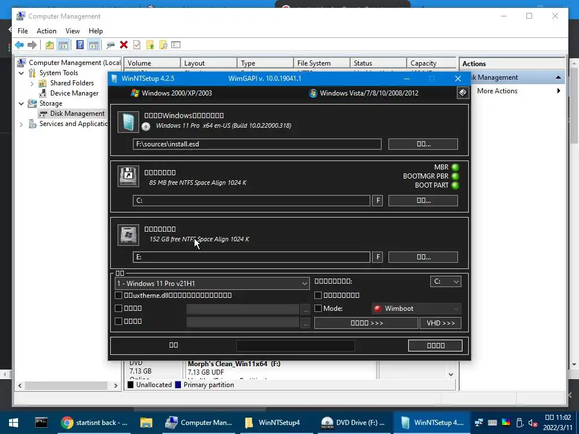The height and width of the screenshot is (434, 579).
Task: Click the disc icon beside Windows 11 Pro
Action: (146, 127)
